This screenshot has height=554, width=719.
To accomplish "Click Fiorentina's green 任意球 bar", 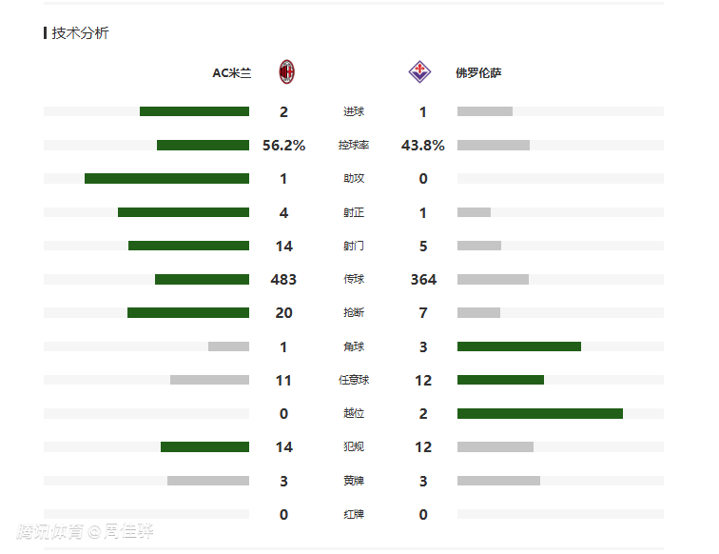I will coord(500,380).
